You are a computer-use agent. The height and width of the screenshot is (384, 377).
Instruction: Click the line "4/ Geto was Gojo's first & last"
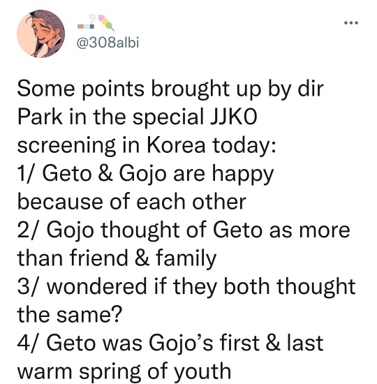click(x=170, y=344)
